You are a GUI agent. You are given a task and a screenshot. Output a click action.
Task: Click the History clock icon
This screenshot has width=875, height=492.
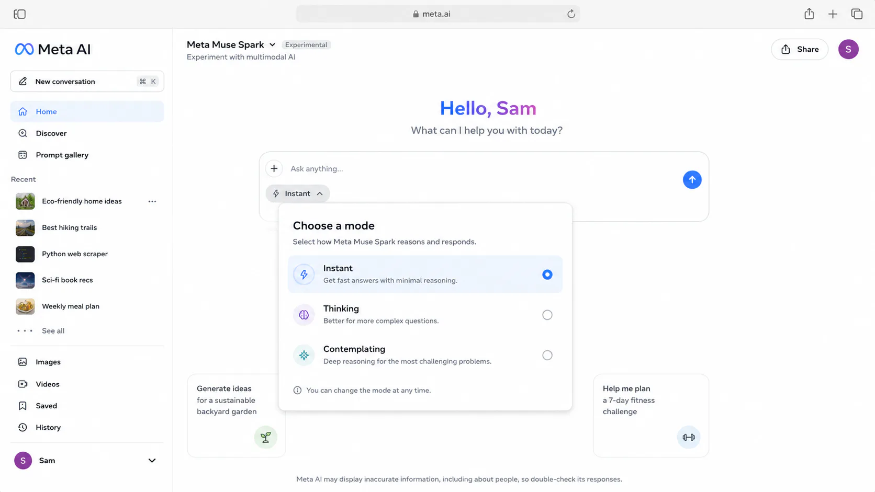(x=23, y=427)
